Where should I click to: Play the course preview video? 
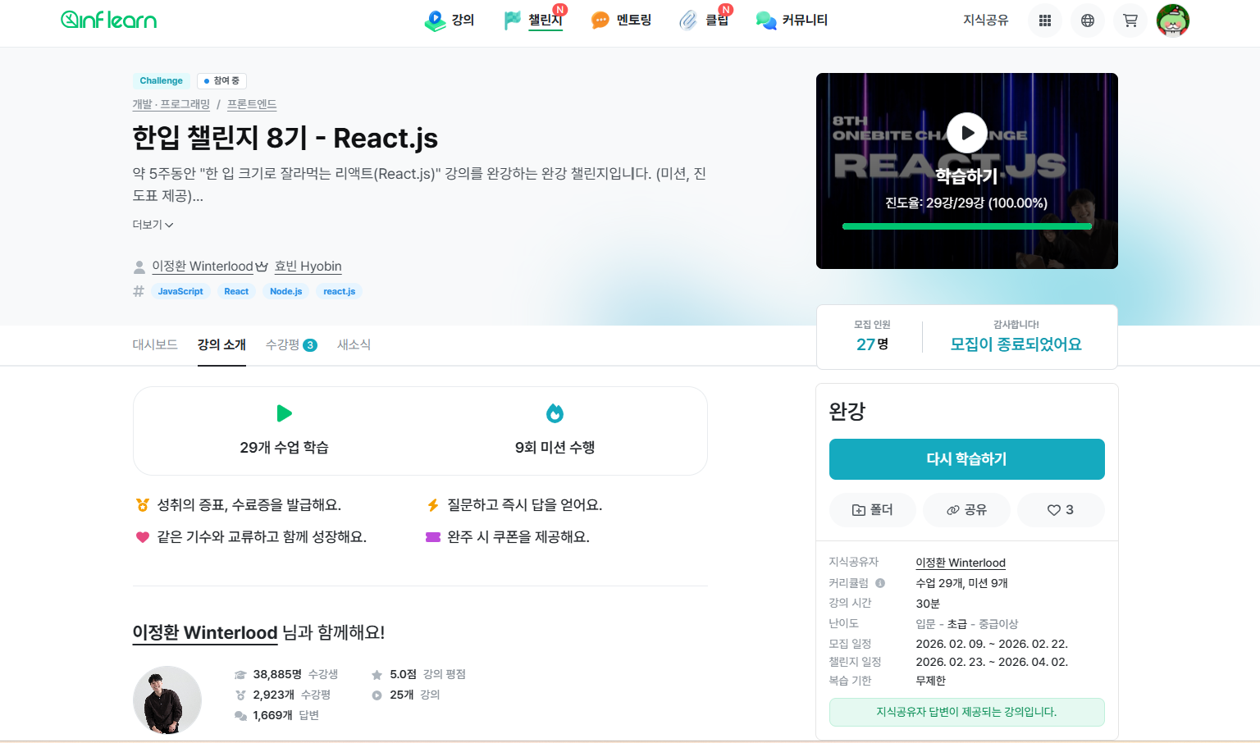967,133
